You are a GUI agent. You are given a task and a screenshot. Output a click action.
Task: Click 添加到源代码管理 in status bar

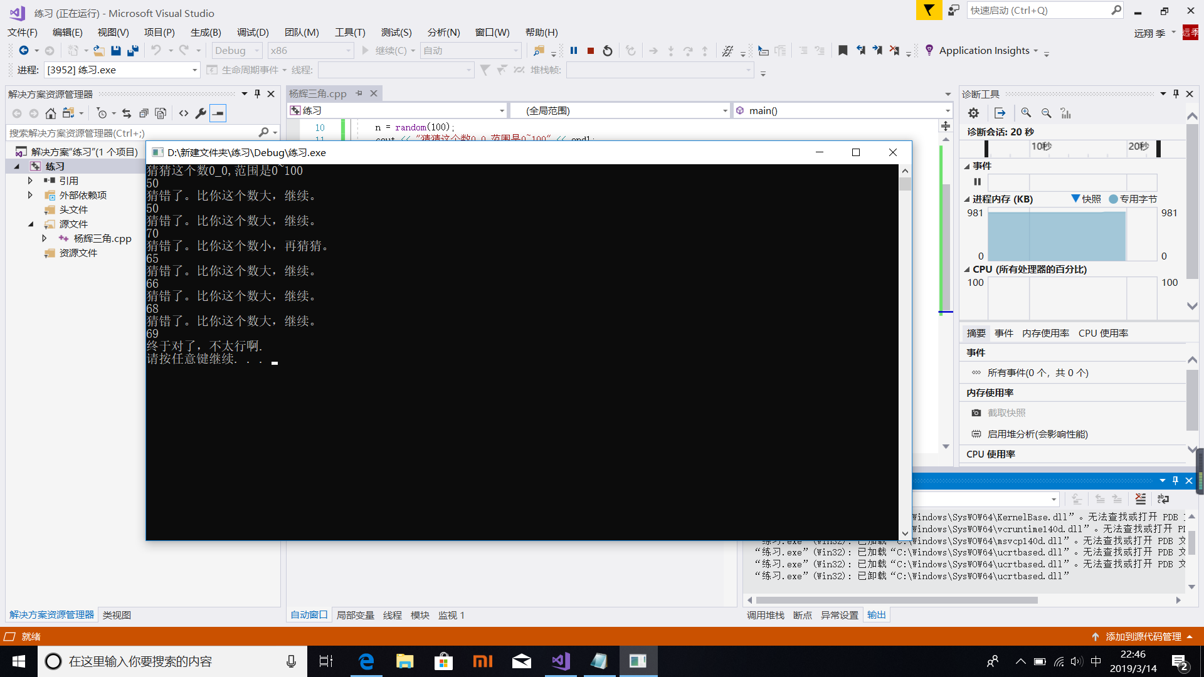coord(1143,636)
